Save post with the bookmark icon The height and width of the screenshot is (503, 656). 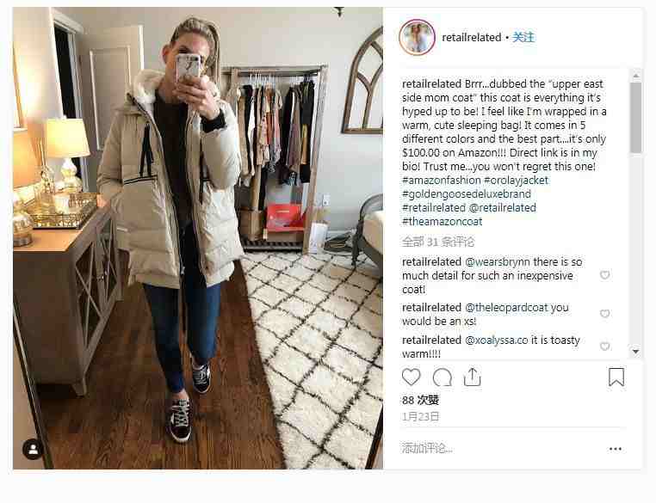[616, 377]
